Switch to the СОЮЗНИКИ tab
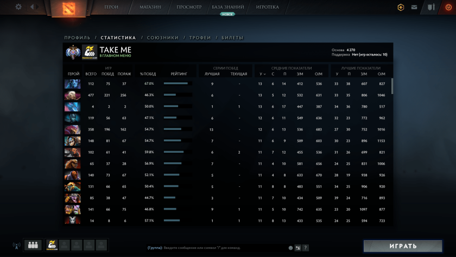456x257 pixels. [162, 38]
